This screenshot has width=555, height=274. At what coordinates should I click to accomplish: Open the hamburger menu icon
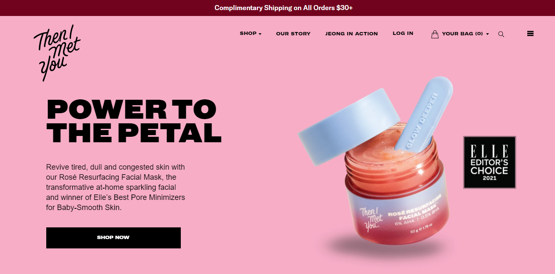[530, 34]
